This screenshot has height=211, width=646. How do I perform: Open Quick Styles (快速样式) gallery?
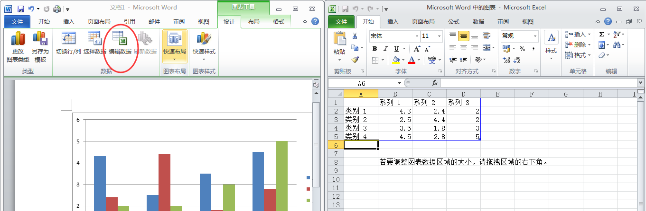[x=204, y=46]
